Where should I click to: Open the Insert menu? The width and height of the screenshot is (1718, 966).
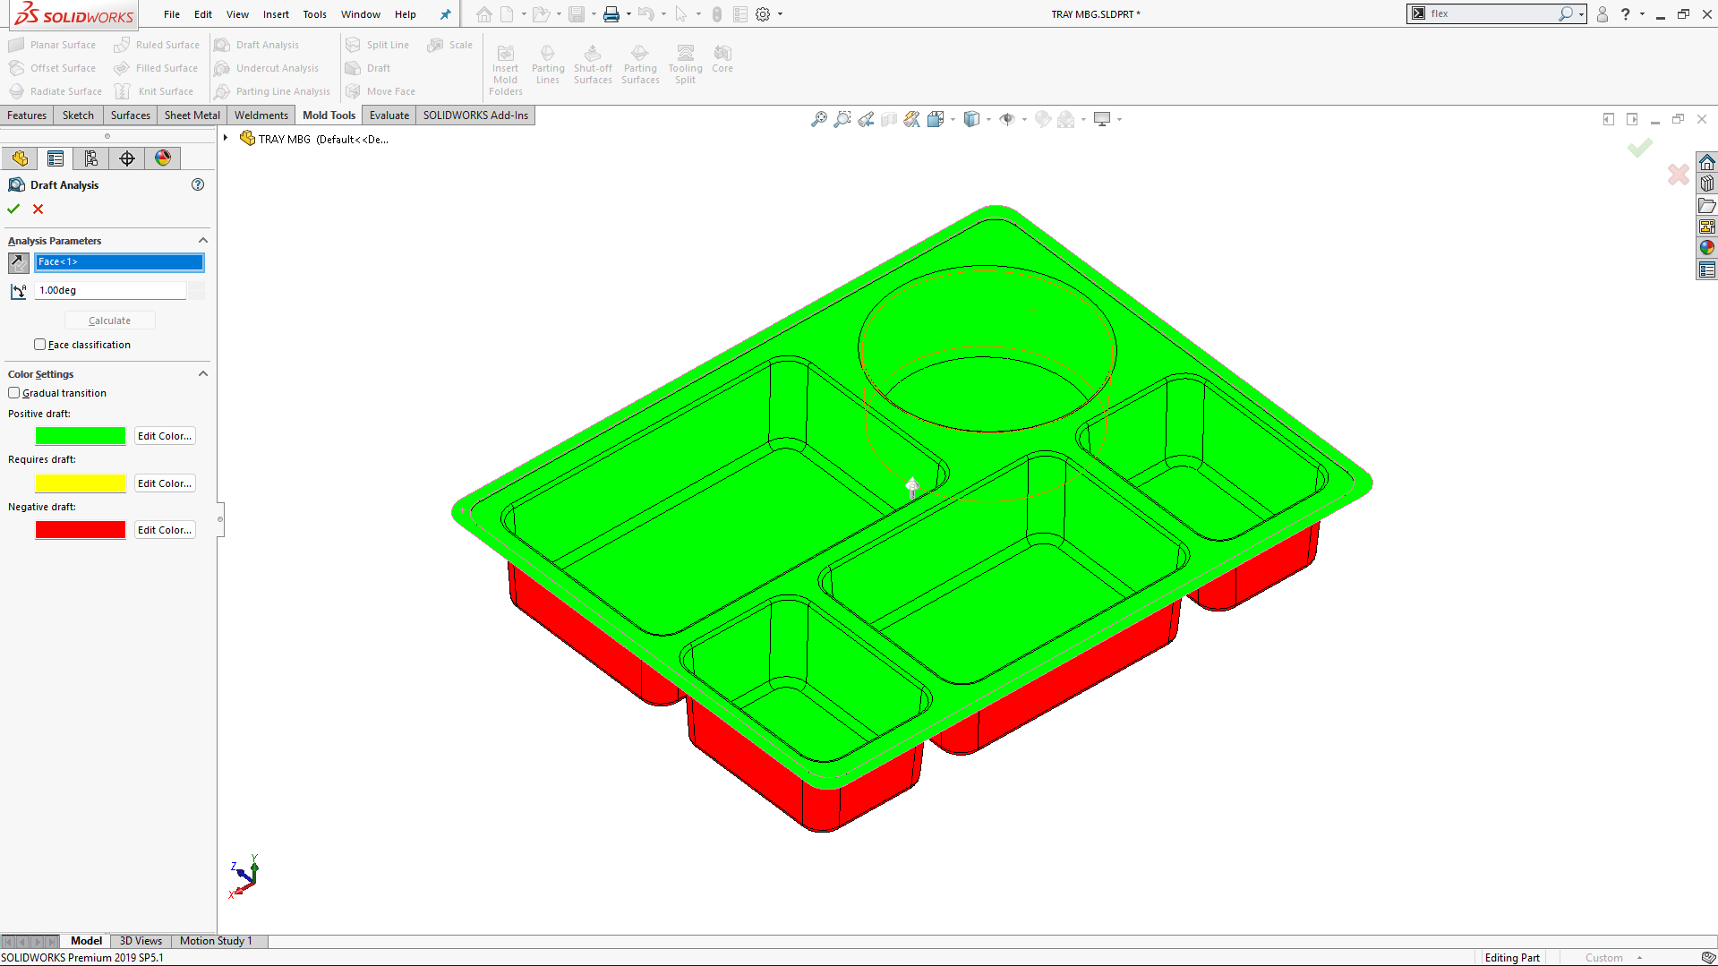tap(276, 14)
